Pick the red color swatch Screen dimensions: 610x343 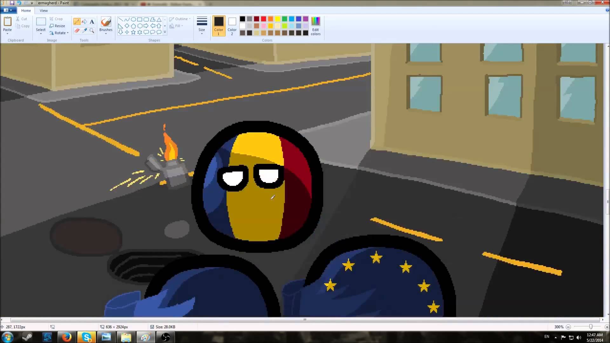tap(263, 19)
